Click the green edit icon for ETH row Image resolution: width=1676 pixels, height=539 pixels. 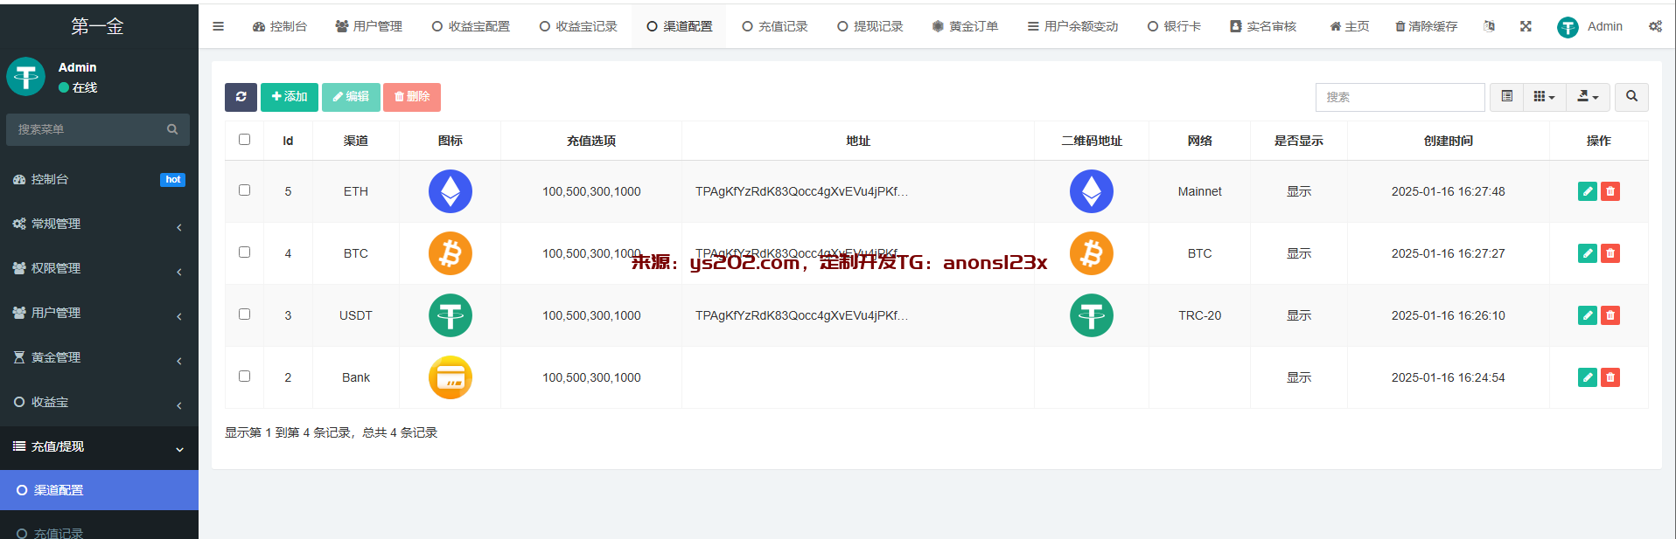click(x=1587, y=191)
